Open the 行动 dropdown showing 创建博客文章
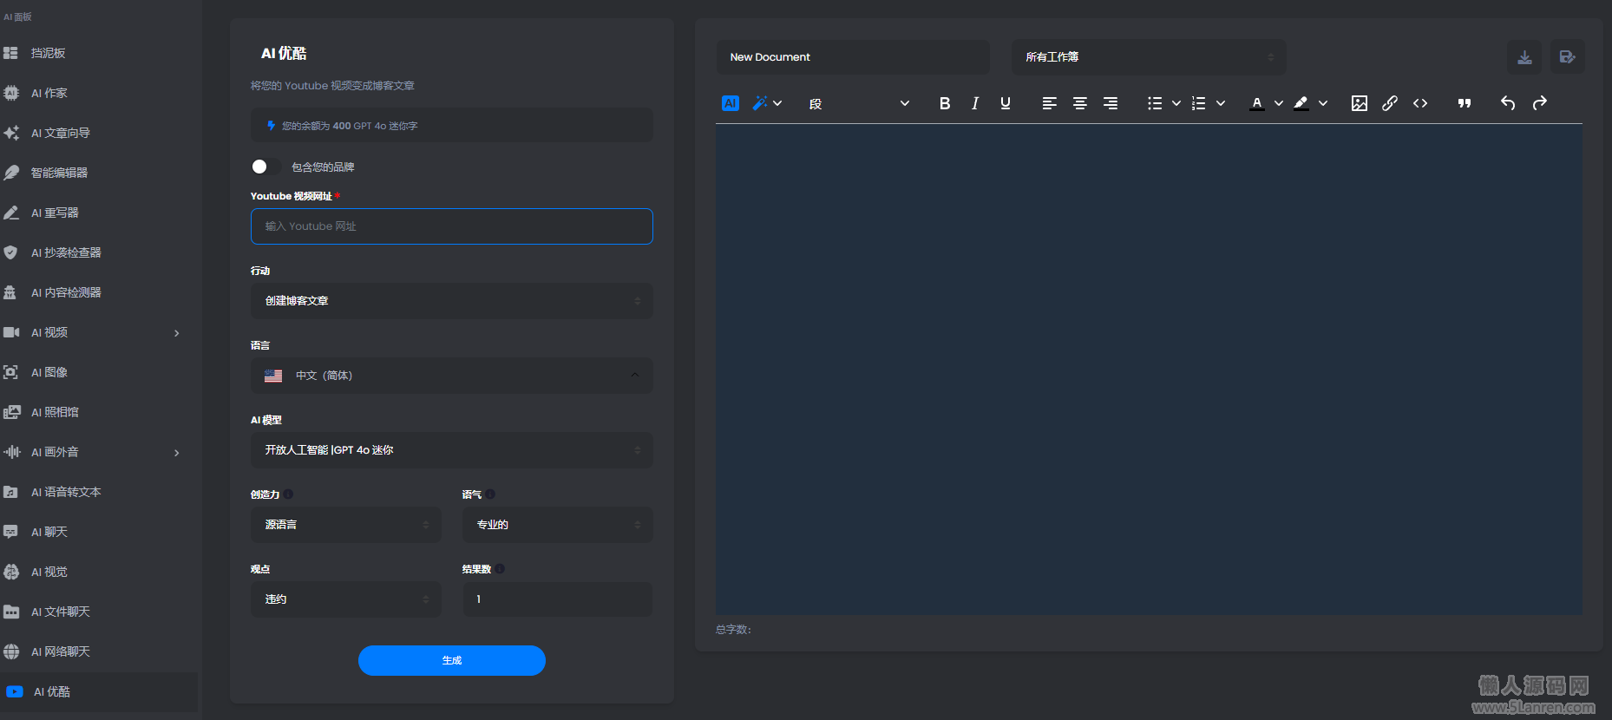This screenshot has width=1612, height=720. (x=451, y=301)
